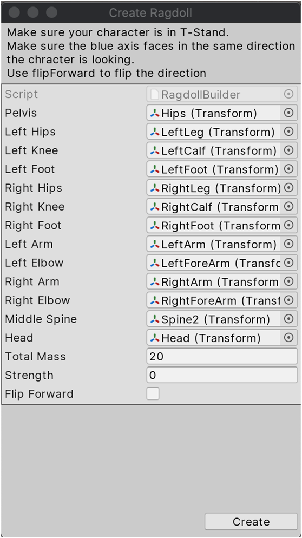302x538 pixels.
Task: Open object picker for Left Knee field
Action: pyautogui.click(x=289, y=150)
